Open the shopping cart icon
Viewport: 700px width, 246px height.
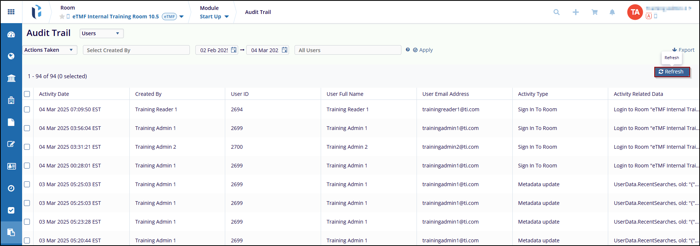pos(594,12)
